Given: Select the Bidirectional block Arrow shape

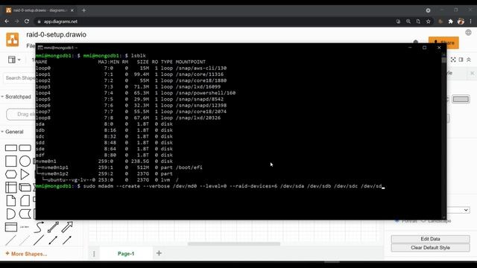Looking at the screenshot, I should click(53, 227).
